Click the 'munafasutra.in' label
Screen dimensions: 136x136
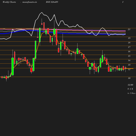30,2
